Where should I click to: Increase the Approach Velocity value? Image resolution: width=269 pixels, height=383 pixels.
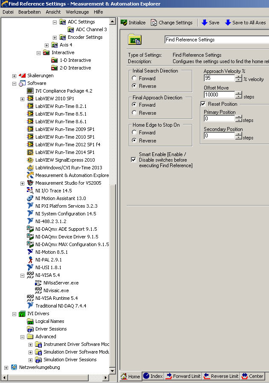tap(238, 76)
